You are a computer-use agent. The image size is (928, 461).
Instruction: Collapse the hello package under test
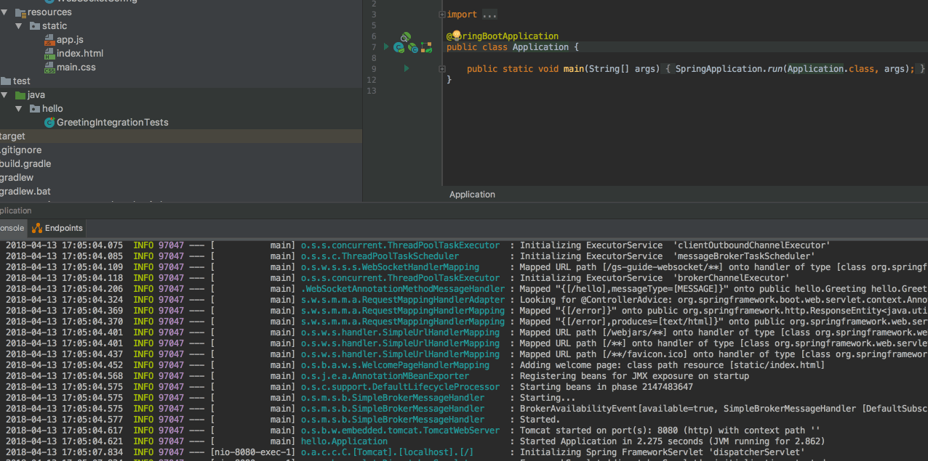click(19, 109)
